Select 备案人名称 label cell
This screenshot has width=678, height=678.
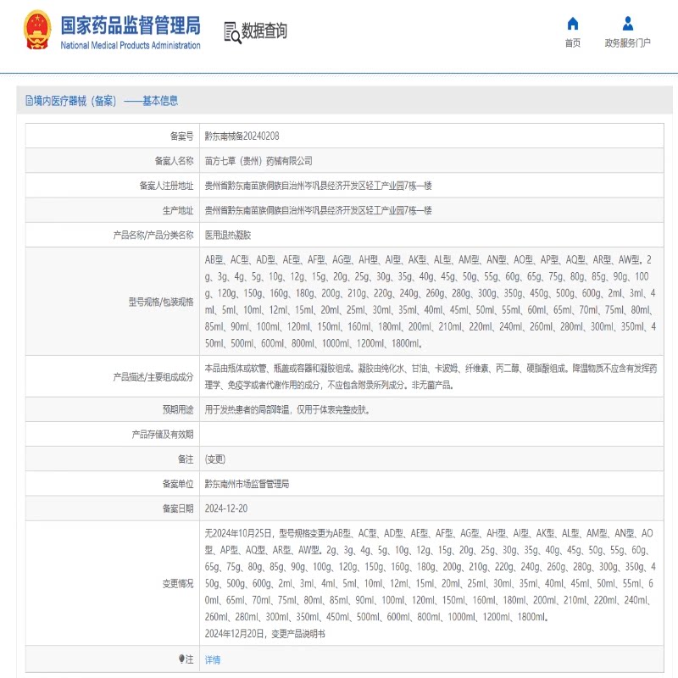(175, 161)
